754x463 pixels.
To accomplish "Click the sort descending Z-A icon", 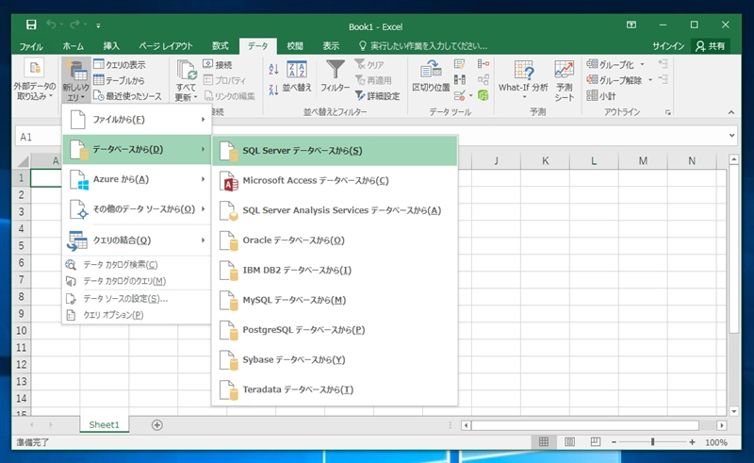I will pyautogui.click(x=273, y=90).
